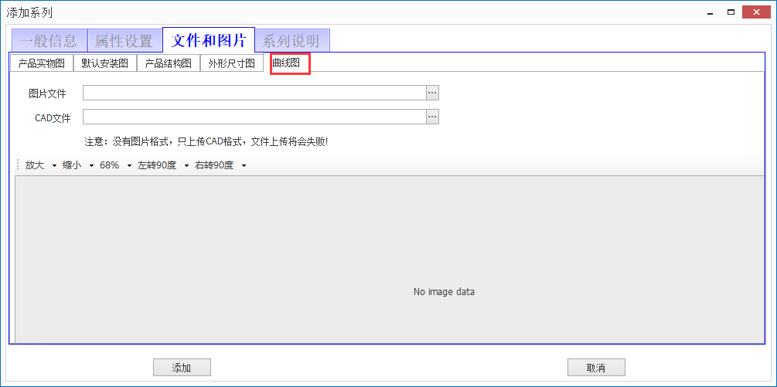Viewport: 777px width, 387px height.
Task: Click the 添加 button
Action: pyautogui.click(x=182, y=368)
